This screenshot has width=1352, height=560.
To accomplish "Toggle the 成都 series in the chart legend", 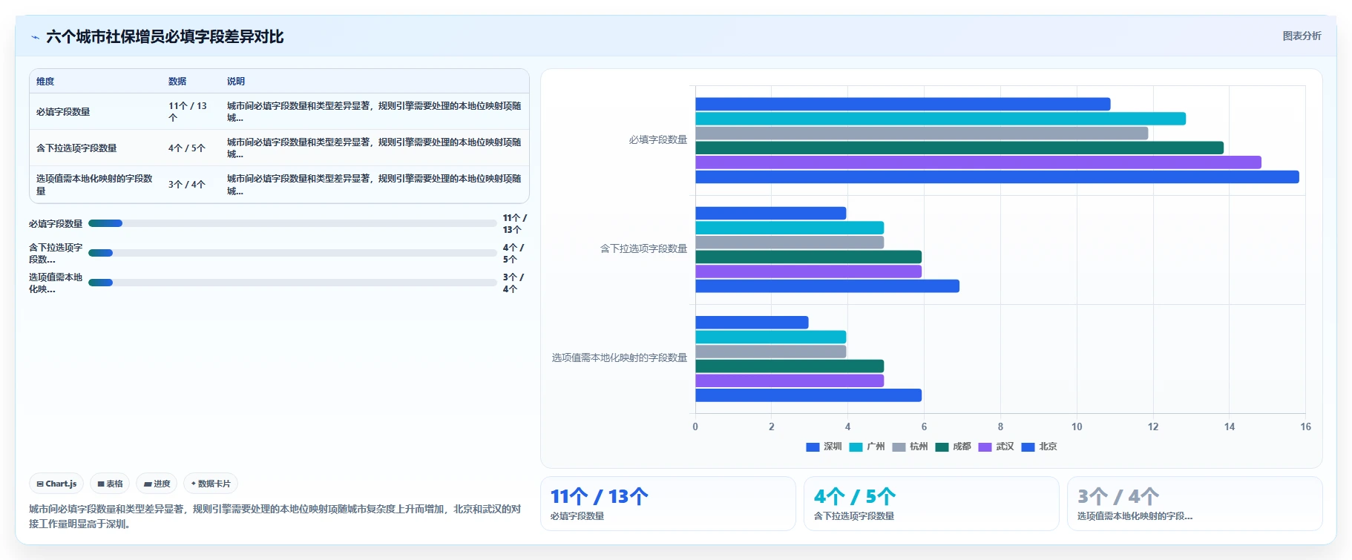I will pos(953,447).
